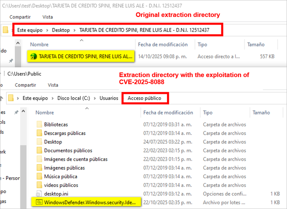Viewport: 287px width, 209px height.
Task: Click Acceso público breadcrumb segment
Action: pos(144,98)
